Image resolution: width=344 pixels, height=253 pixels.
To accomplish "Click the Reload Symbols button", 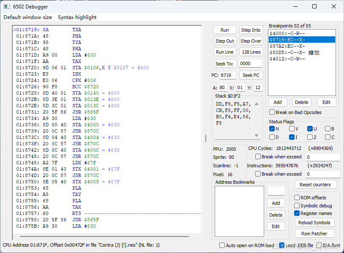I will pos(314,223).
